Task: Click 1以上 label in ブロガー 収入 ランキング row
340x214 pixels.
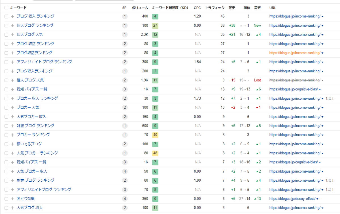Action: point(330,98)
